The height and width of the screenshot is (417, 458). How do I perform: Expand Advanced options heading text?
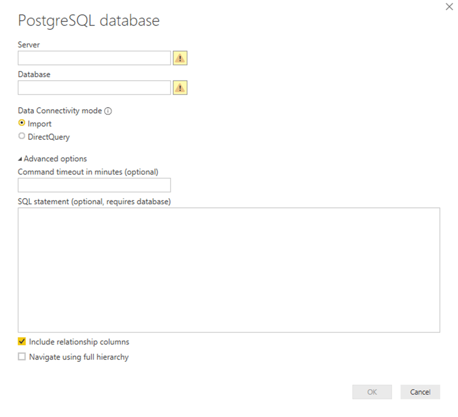pyautogui.click(x=55, y=159)
